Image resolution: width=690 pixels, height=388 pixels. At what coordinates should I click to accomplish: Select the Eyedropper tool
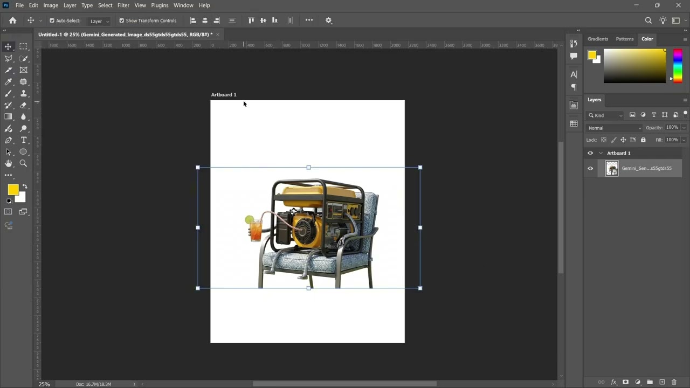[8, 82]
